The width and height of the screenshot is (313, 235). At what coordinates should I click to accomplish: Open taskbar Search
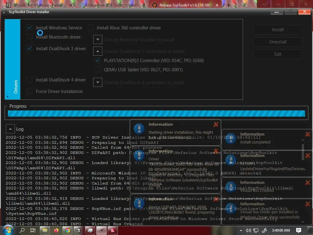pos(22,230)
